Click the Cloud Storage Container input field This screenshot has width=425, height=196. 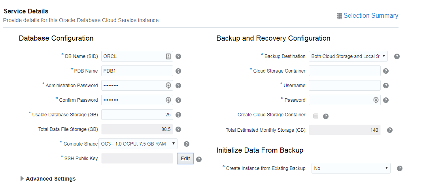point(344,71)
